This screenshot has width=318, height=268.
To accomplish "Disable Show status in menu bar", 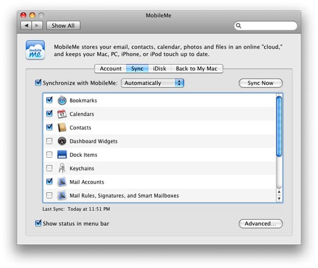I will pos(38,223).
